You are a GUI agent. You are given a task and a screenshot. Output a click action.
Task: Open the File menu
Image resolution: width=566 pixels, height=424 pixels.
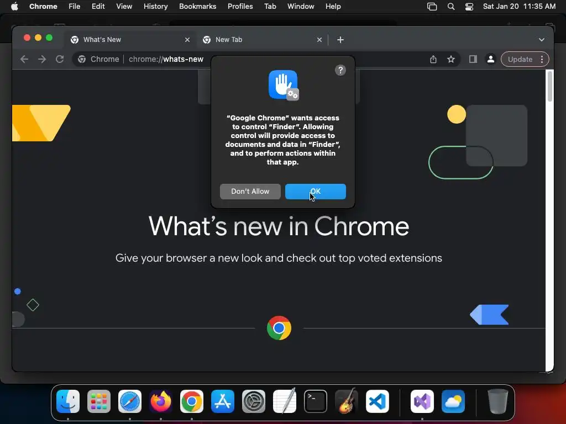[75, 7]
